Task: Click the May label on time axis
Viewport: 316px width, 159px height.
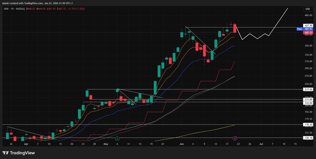Action: [106, 144]
